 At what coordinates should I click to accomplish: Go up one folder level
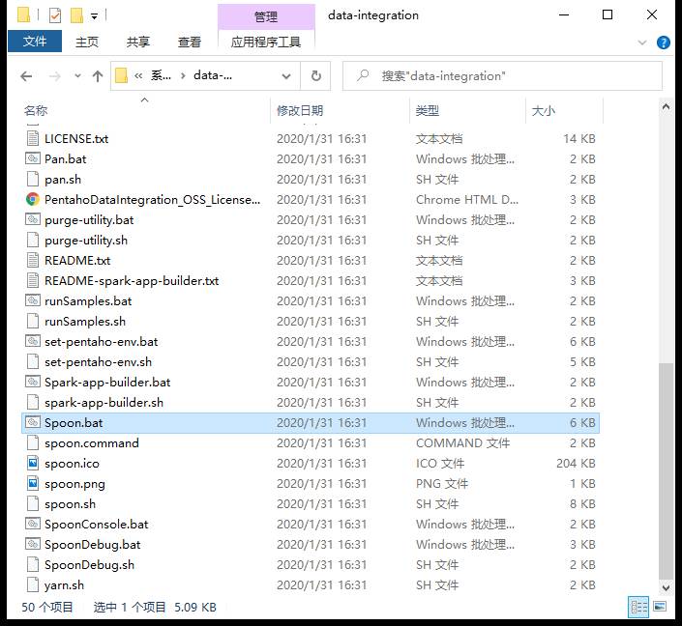point(98,76)
